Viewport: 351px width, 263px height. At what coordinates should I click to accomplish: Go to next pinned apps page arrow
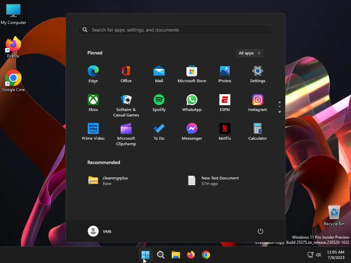tap(280, 112)
